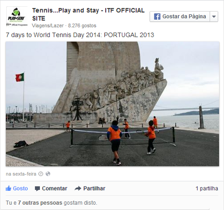This screenshot has height=210, width=224.
Task: Click the post caption about World Tennis Day
Action: click(80, 35)
